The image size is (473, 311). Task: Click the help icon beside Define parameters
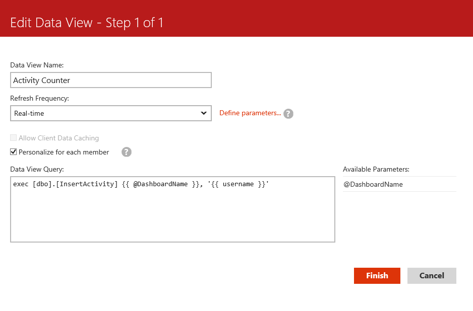click(288, 114)
